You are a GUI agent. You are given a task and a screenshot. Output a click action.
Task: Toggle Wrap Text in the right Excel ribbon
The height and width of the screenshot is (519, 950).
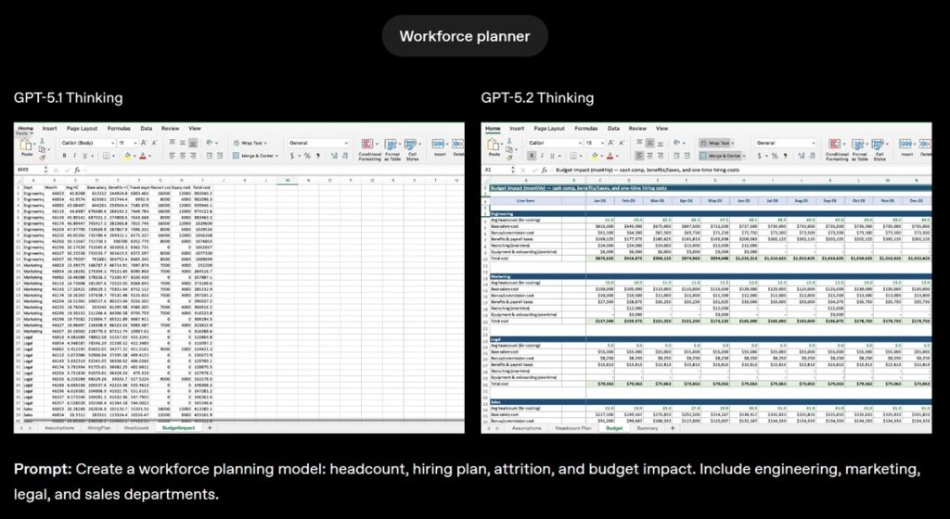click(x=717, y=144)
